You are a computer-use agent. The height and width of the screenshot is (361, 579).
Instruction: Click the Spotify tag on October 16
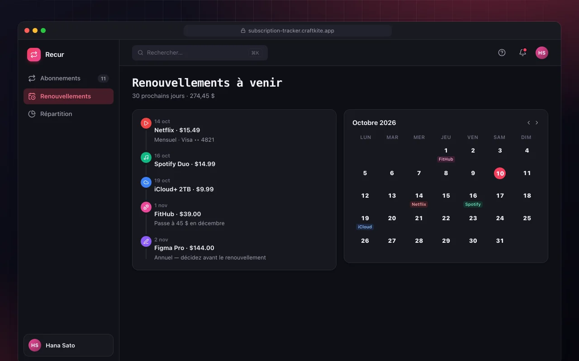point(473,204)
